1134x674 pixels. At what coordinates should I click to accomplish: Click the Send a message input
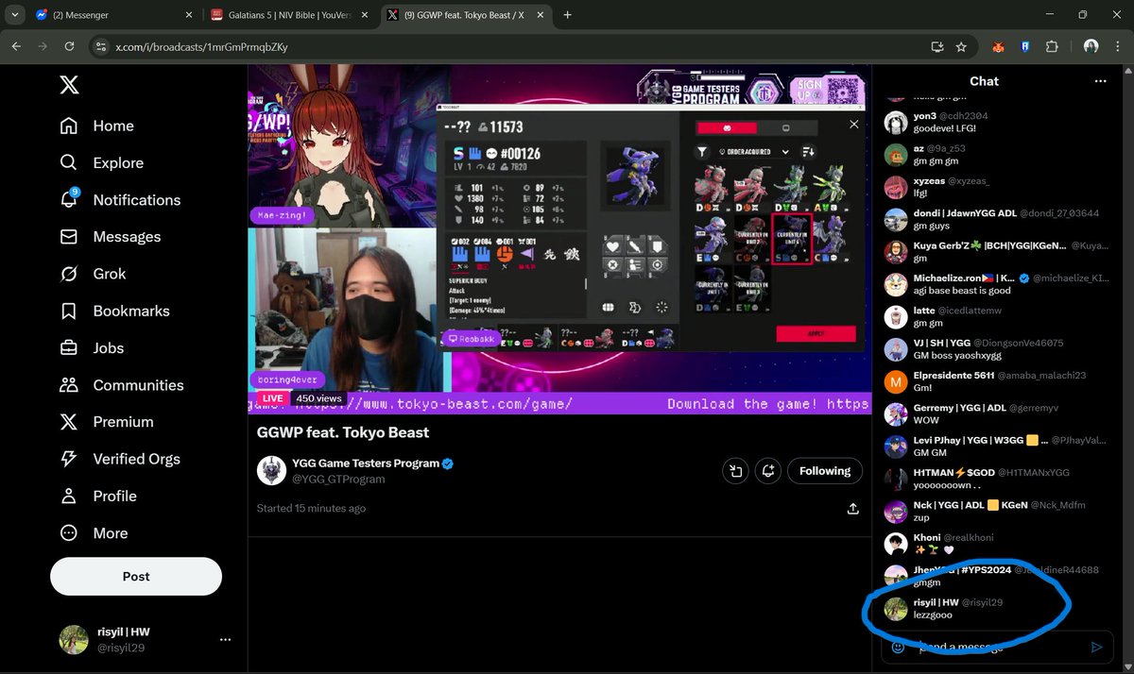pyautogui.click(x=997, y=648)
